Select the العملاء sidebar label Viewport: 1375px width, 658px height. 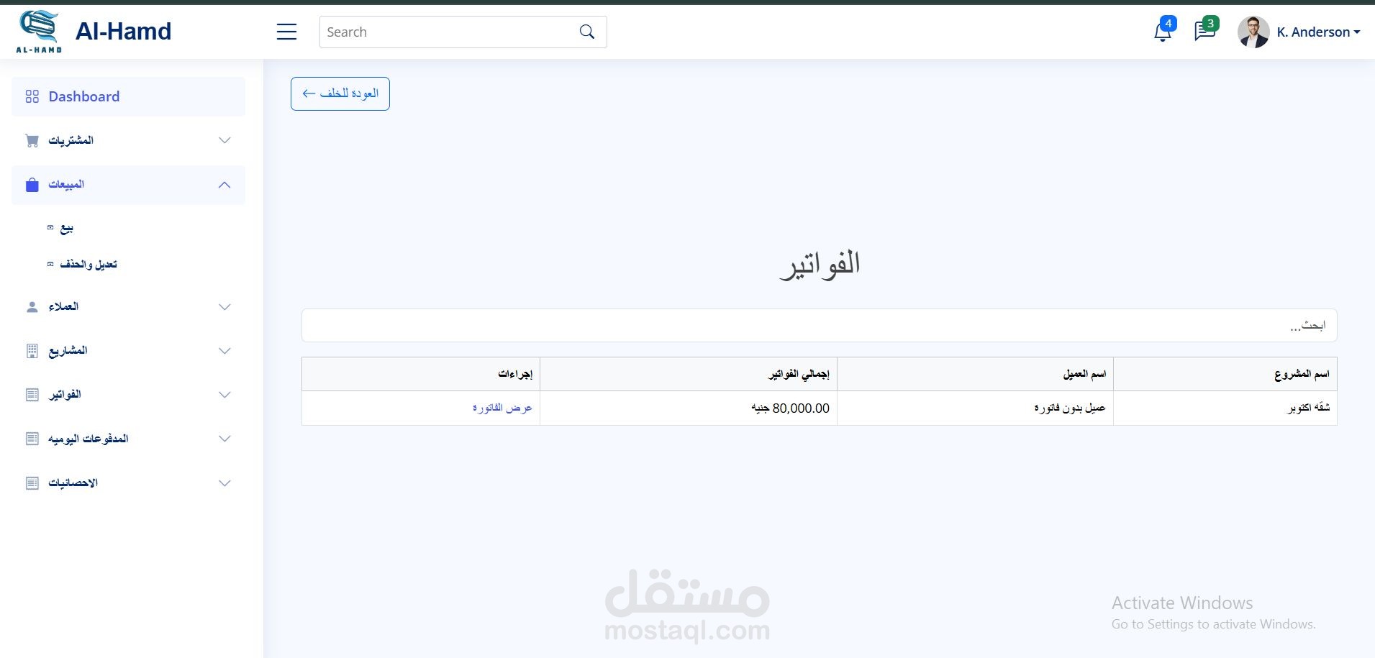[x=63, y=307]
